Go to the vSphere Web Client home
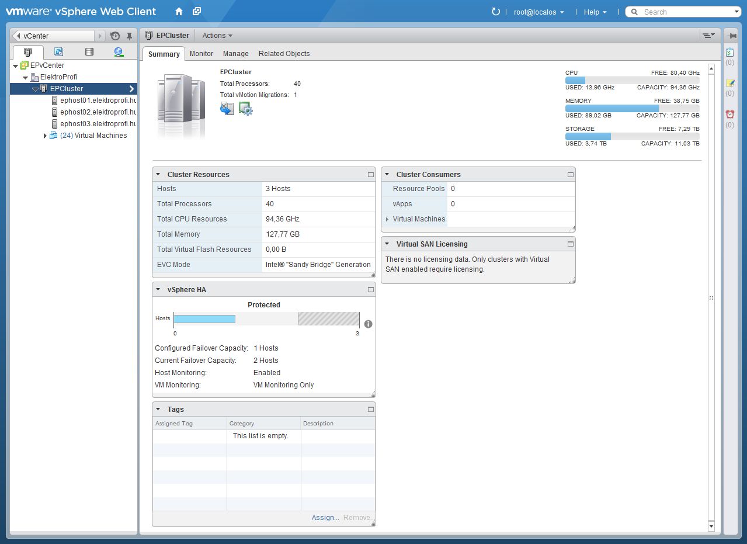Screen dimensions: 747x544 179,12
